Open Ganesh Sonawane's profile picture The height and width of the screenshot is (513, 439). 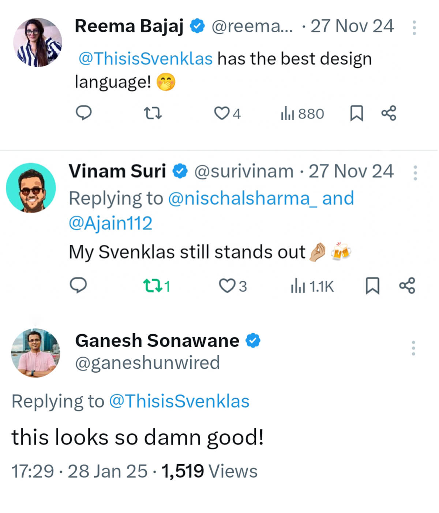(35, 353)
